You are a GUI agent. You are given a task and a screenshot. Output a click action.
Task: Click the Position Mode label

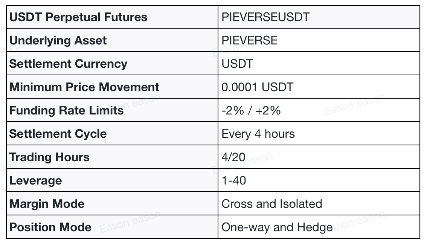click(x=50, y=227)
